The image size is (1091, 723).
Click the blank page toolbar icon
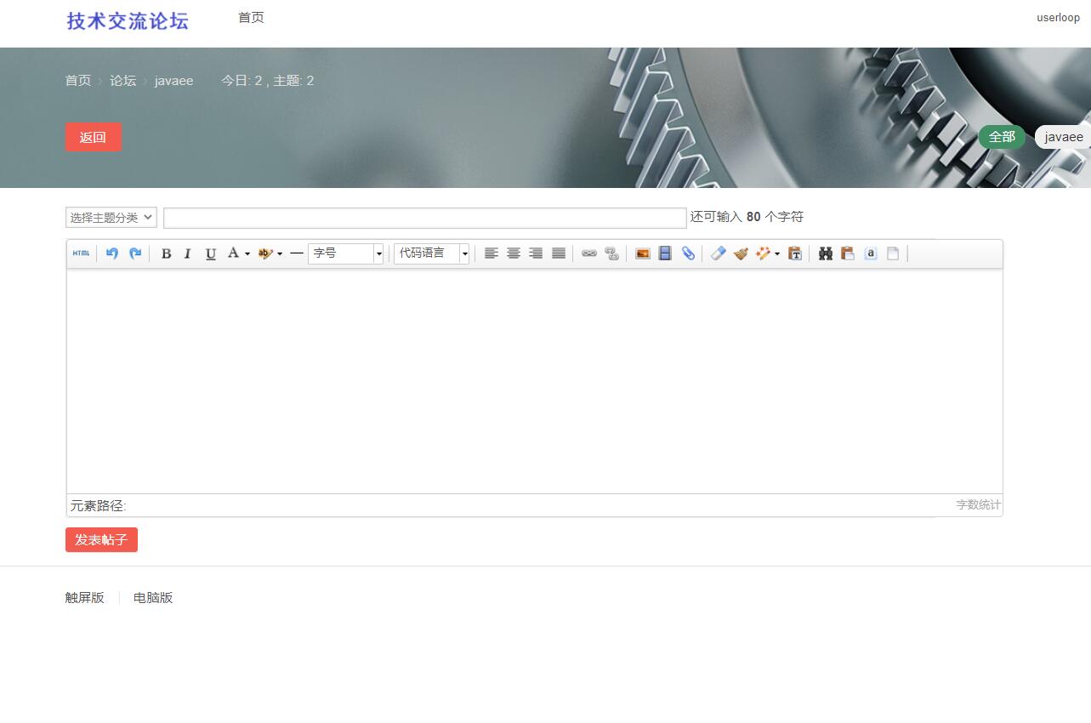coord(893,253)
